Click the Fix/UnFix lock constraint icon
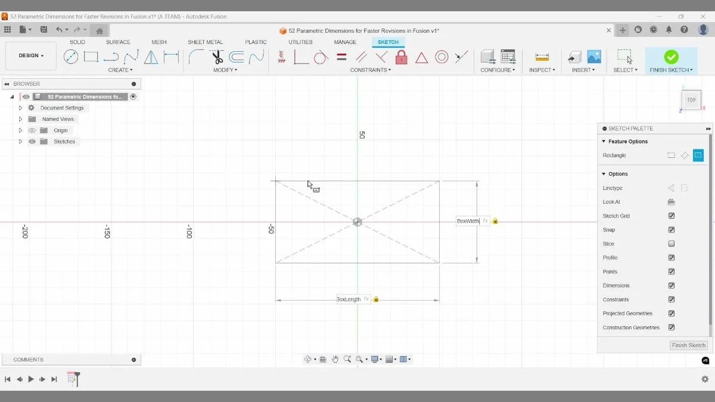Viewport: 715px width, 402px height. pos(401,57)
